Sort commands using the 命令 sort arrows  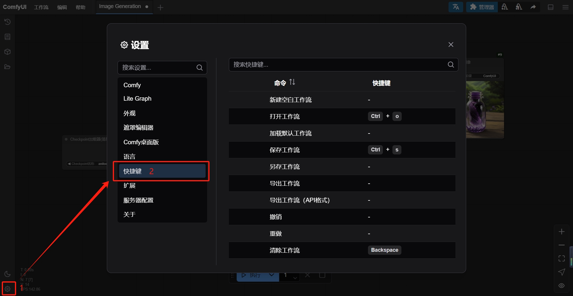click(292, 82)
